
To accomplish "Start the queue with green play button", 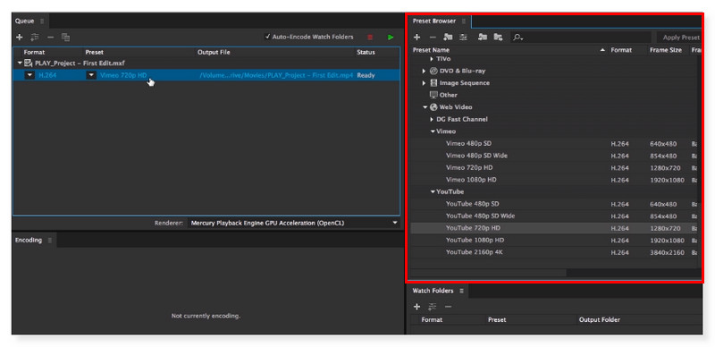I will click(x=391, y=37).
